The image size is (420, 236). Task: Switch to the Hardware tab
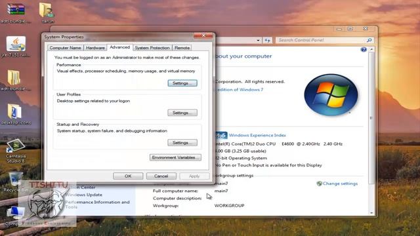[x=95, y=48]
